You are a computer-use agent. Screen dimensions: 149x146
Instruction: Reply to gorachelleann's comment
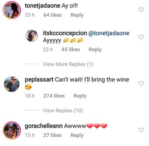point(77,135)
